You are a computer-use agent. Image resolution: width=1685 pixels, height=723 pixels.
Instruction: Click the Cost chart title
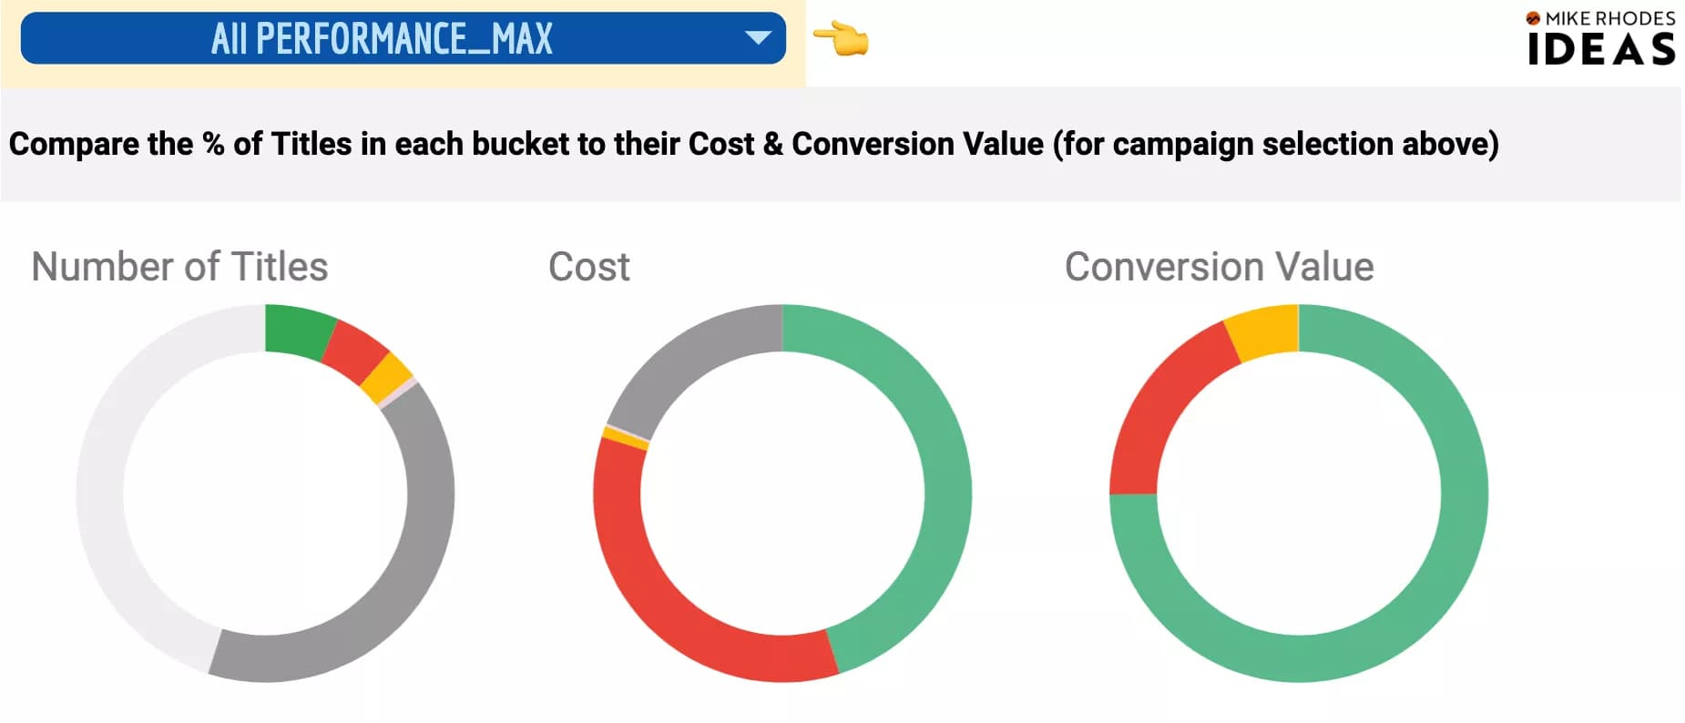(588, 266)
